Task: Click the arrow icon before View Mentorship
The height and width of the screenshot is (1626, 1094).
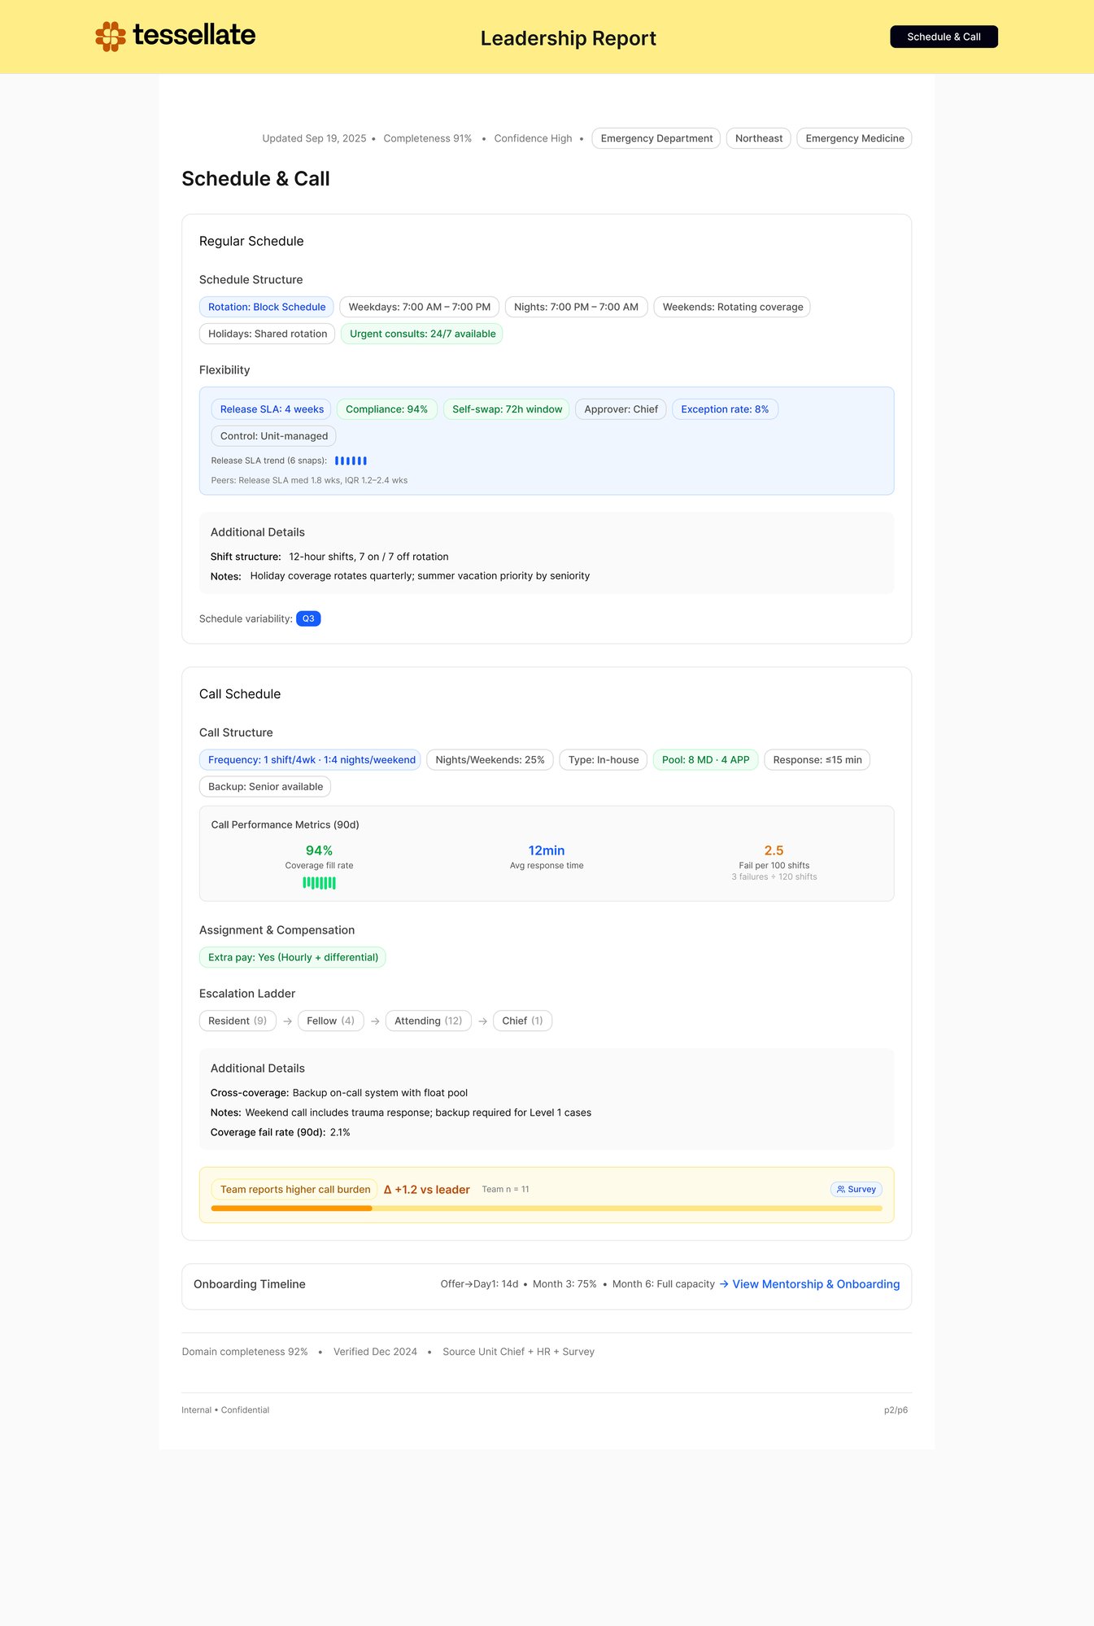Action: [724, 1284]
